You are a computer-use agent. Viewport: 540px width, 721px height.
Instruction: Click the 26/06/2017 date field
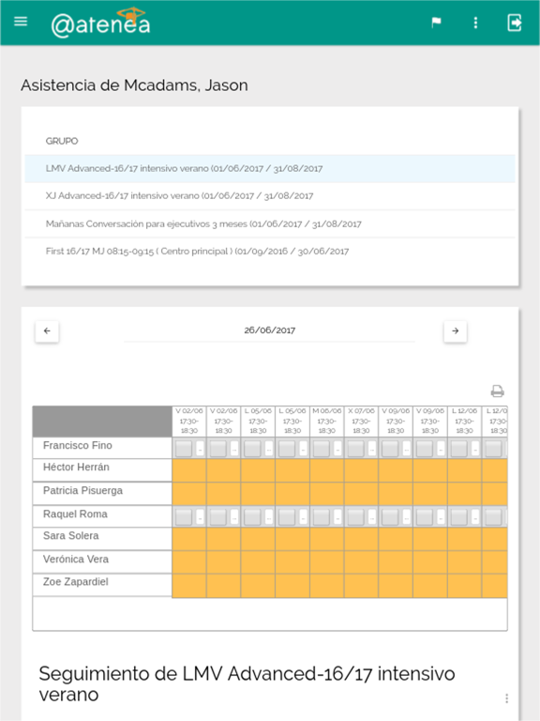[270, 330]
